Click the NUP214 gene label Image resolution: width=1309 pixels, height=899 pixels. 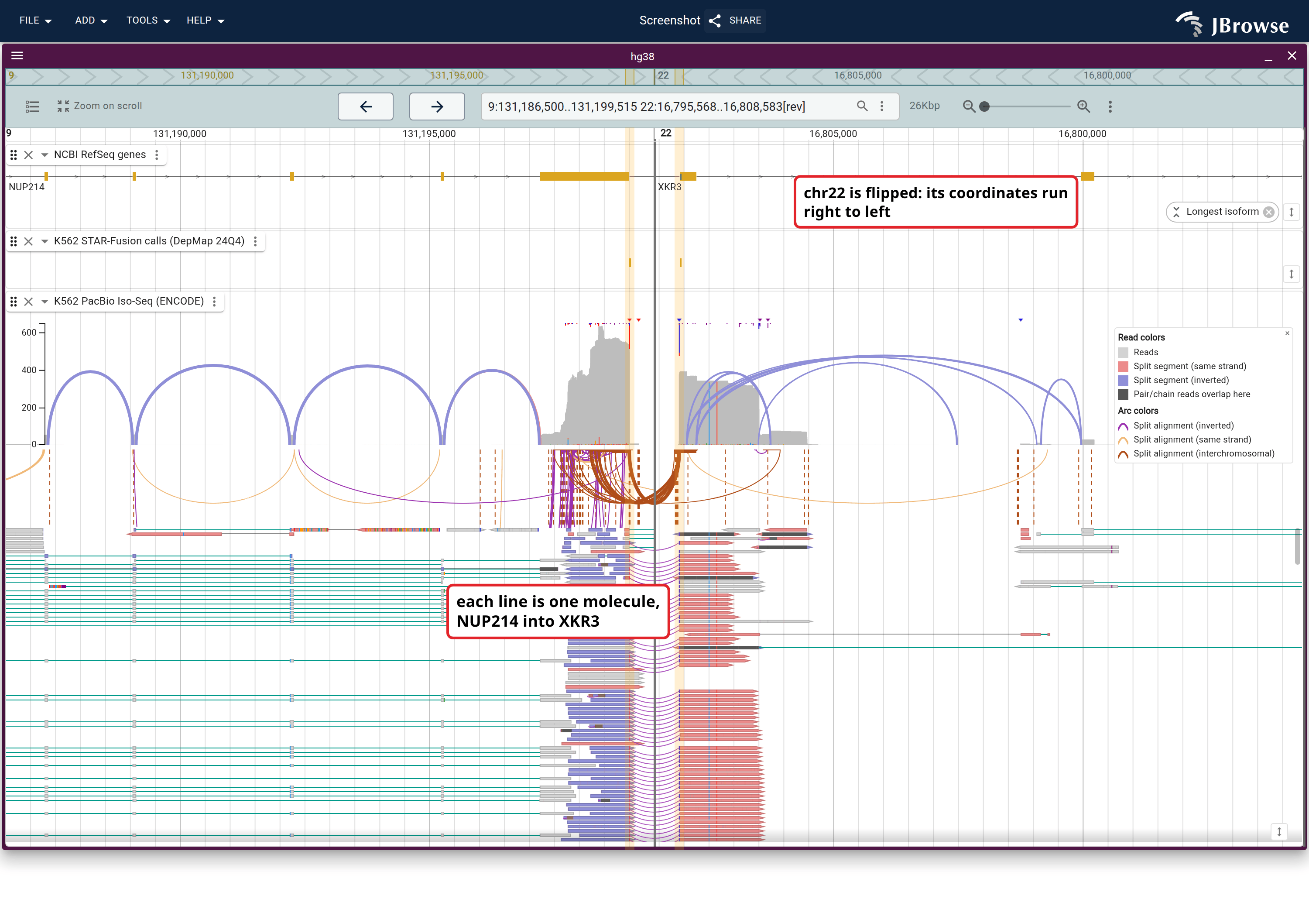coord(27,187)
